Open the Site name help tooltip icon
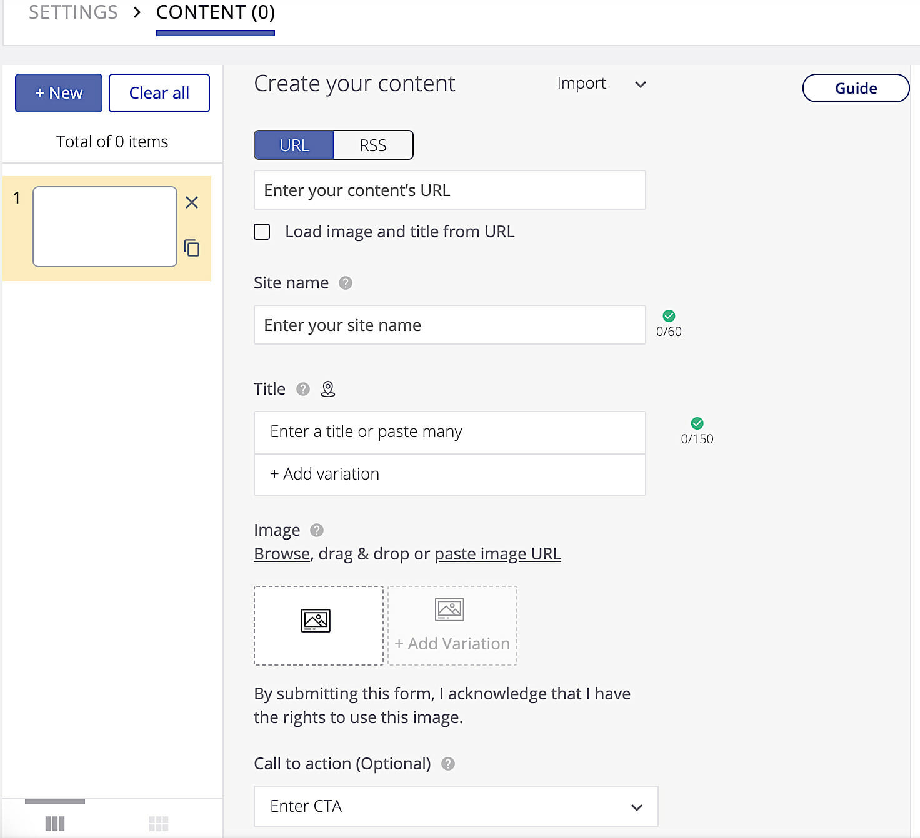This screenshot has width=920, height=838. click(x=346, y=283)
